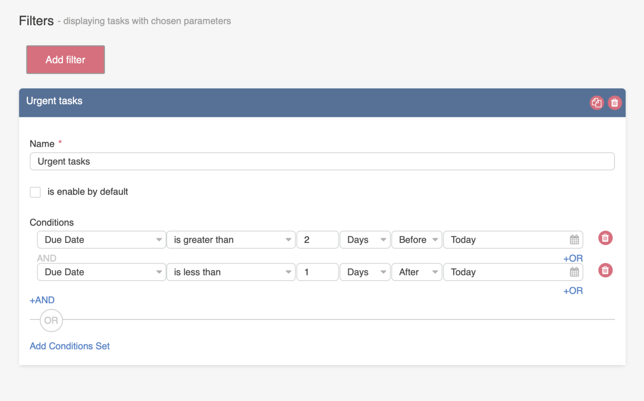Toggle the default enablement for this filter
644x401 pixels.
35,192
